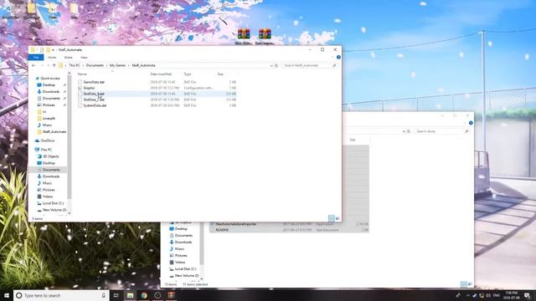Expand the ribbon using the chevron near help icon
This screenshot has width=536, height=301.
pos(333,58)
